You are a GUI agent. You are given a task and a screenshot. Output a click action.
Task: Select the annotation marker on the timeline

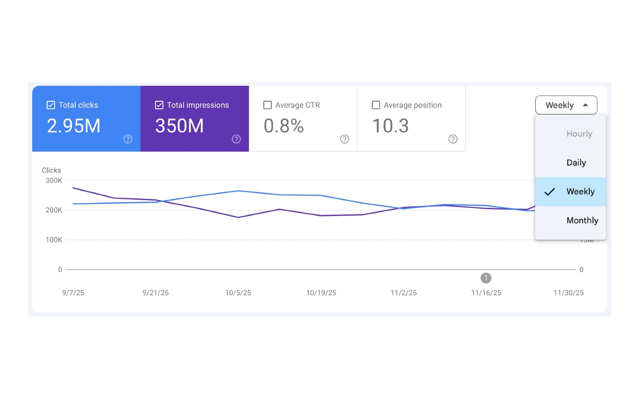(x=486, y=278)
